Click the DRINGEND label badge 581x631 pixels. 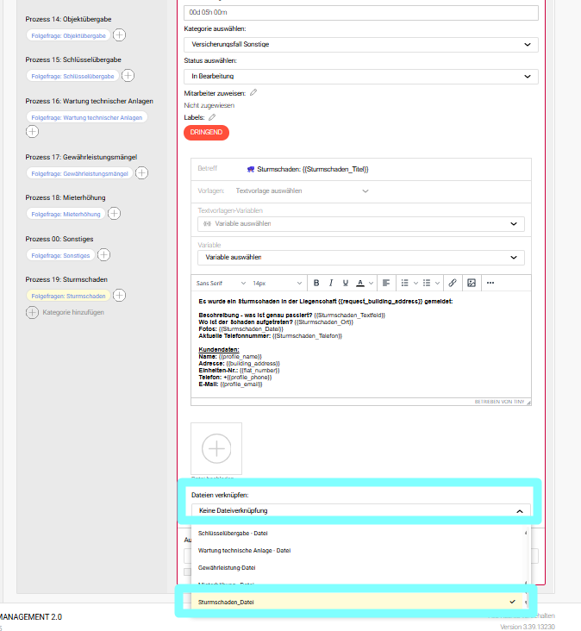tap(206, 133)
